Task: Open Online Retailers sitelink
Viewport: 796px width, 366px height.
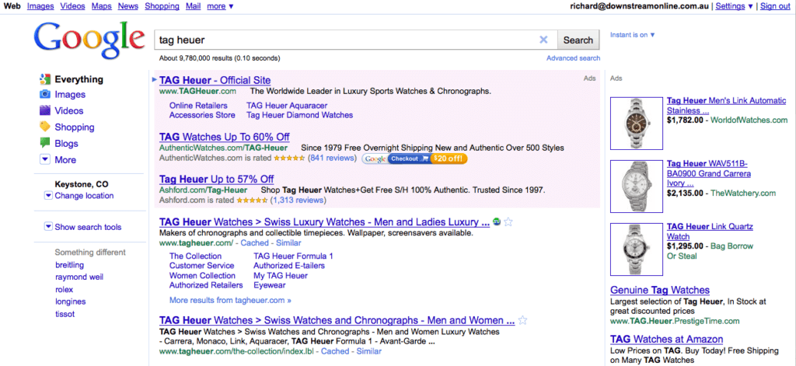Action: [198, 106]
